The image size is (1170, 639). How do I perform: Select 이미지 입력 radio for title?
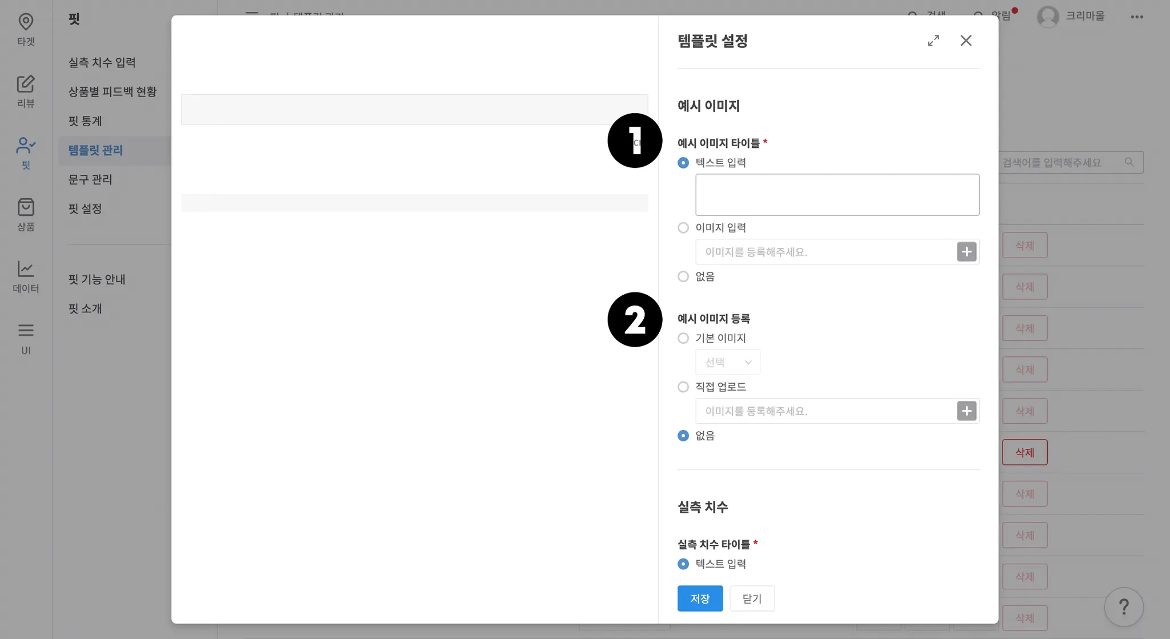click(683, 228)
